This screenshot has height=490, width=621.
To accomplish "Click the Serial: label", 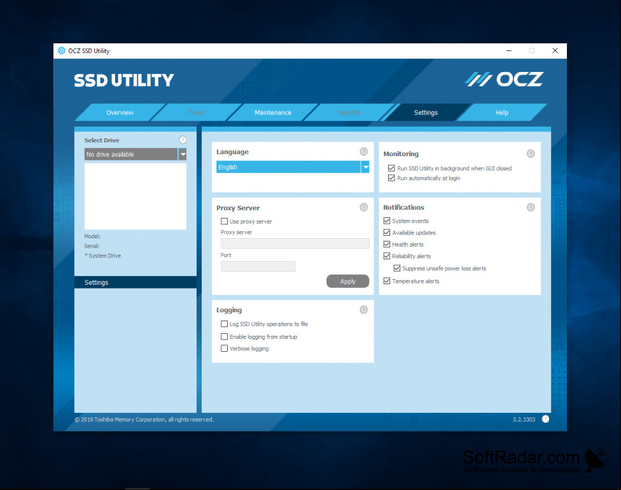I will click(92, 246).
